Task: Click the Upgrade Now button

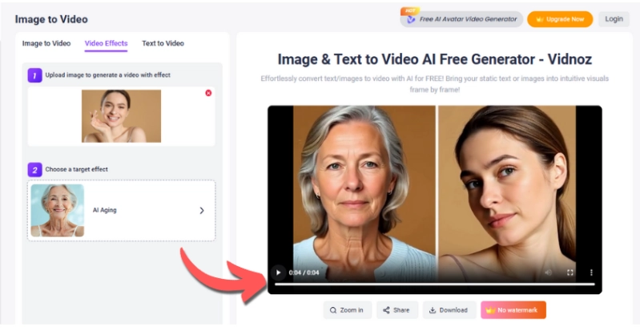Action: coord(560,19)
